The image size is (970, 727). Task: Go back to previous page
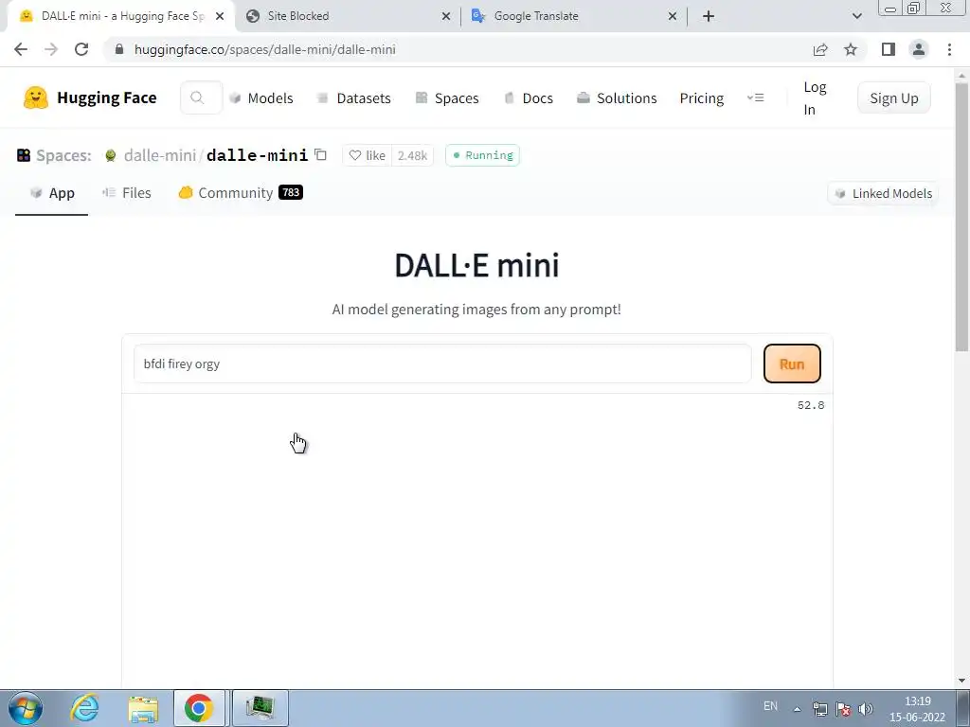(x=21, y=49)
